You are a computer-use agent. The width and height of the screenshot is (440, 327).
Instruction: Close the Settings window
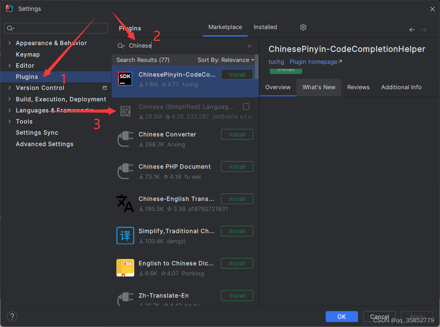[x=432, y=9]
